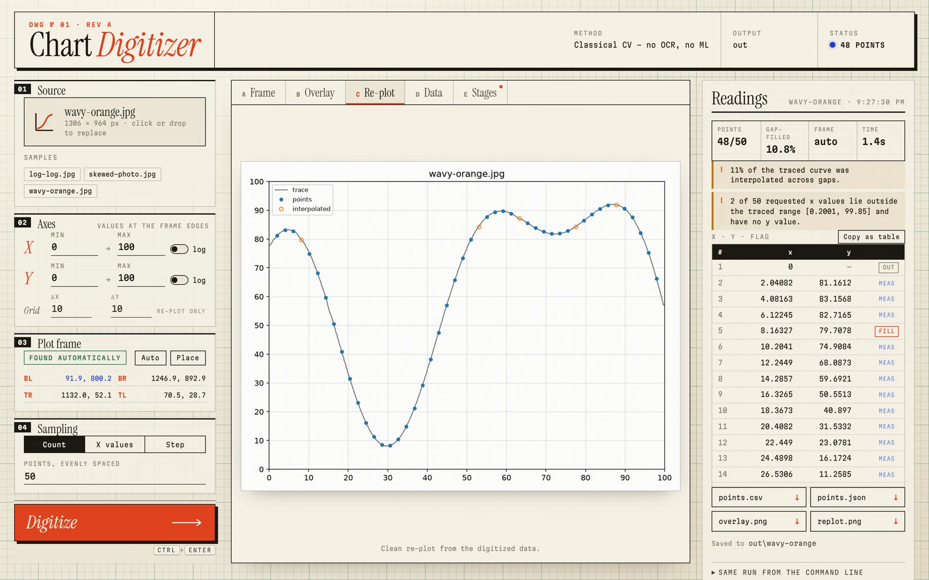
Task: Select X values sampling mode
Action: 114,444
